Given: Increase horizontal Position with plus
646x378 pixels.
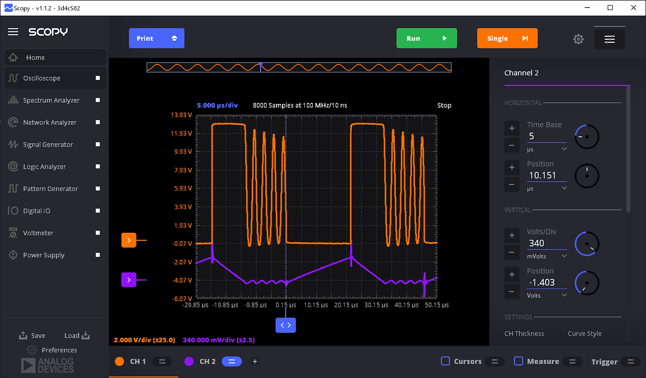Looking at the screenshot, I should [512, 168].
